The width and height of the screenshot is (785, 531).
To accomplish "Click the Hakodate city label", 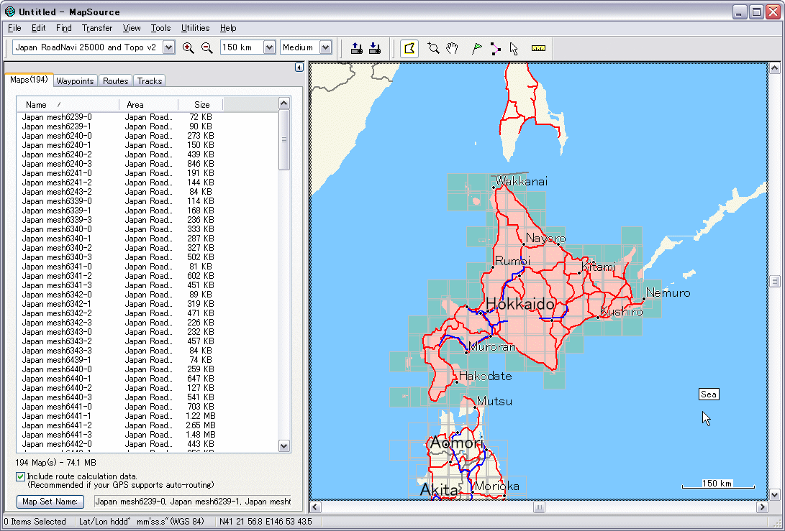I will 485,376.
